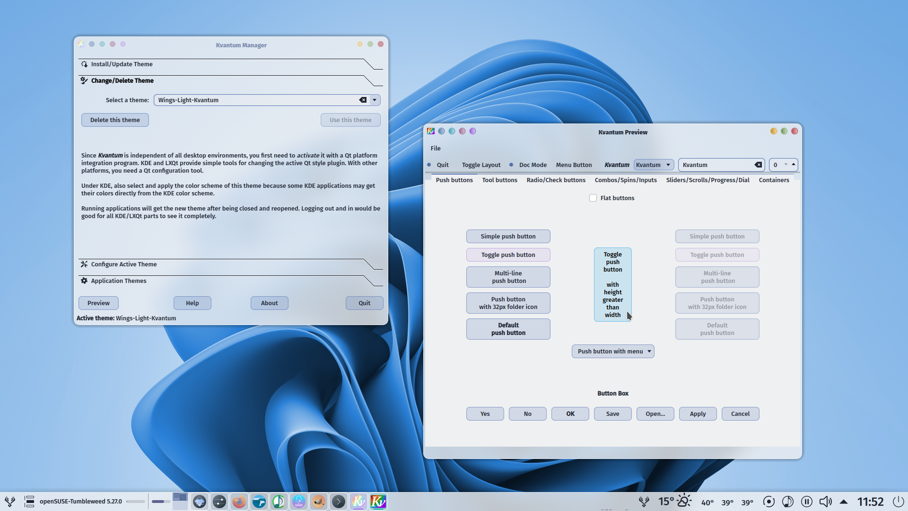
Task: Open the 11:52 clock in the panel
Action: tap(871, 502)
